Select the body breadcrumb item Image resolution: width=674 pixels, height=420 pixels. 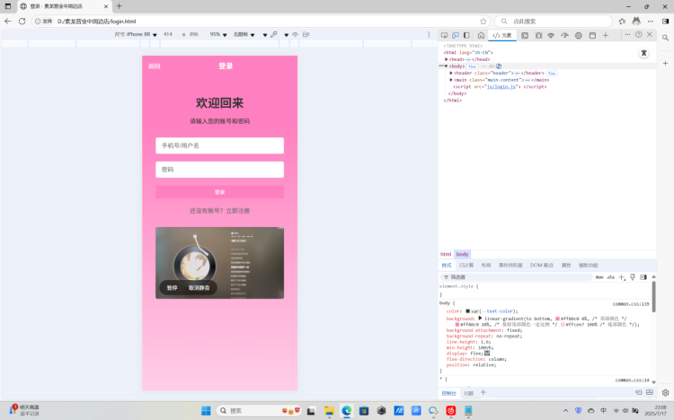[462, 254]
